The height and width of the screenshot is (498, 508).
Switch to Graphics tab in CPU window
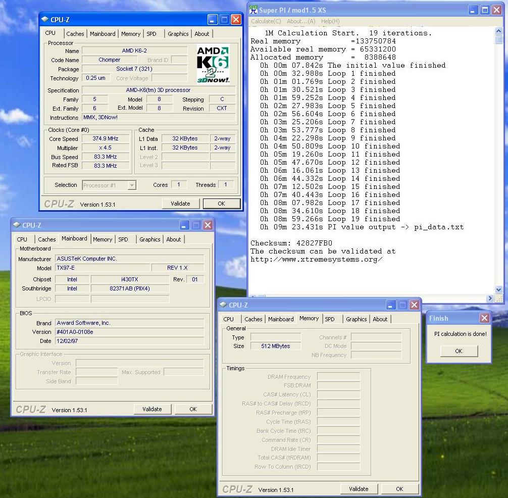pyautogui.click(x=178, y=34)
